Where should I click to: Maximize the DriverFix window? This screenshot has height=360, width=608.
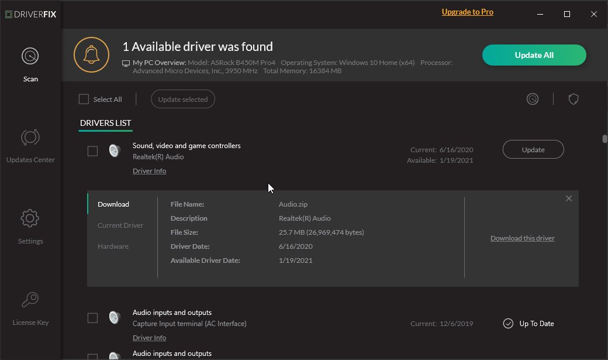[567, 14]
